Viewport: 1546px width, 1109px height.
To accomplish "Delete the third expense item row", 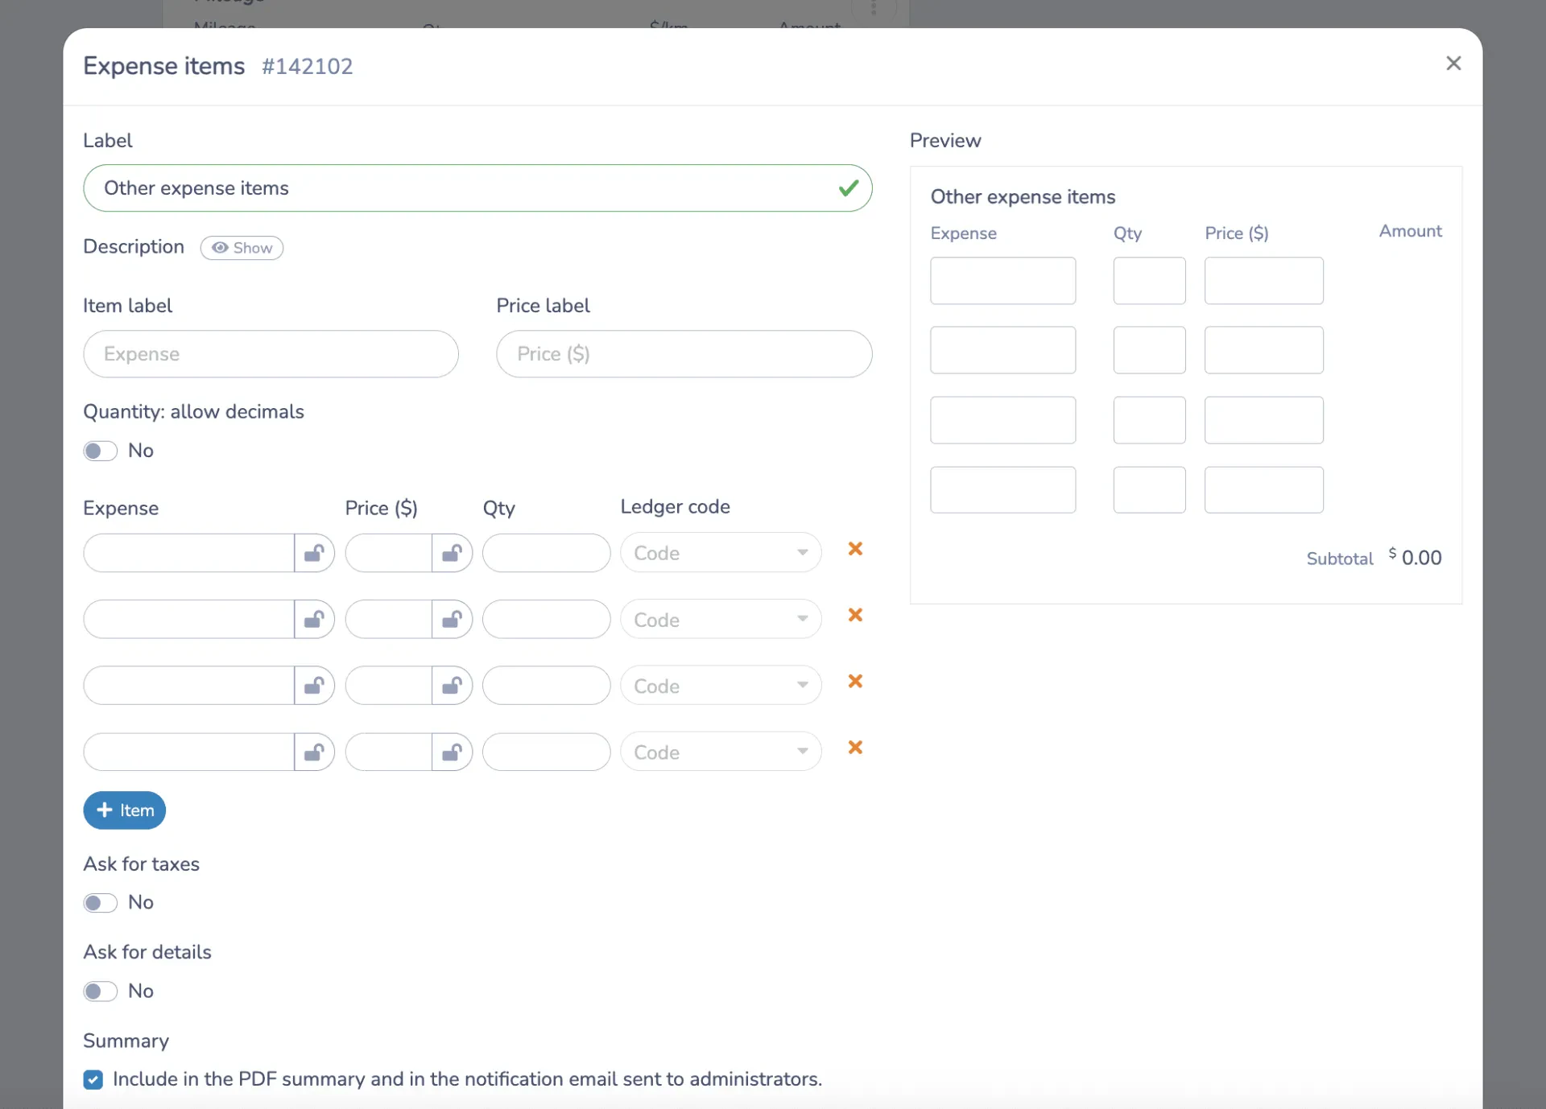I will (855, 682).
